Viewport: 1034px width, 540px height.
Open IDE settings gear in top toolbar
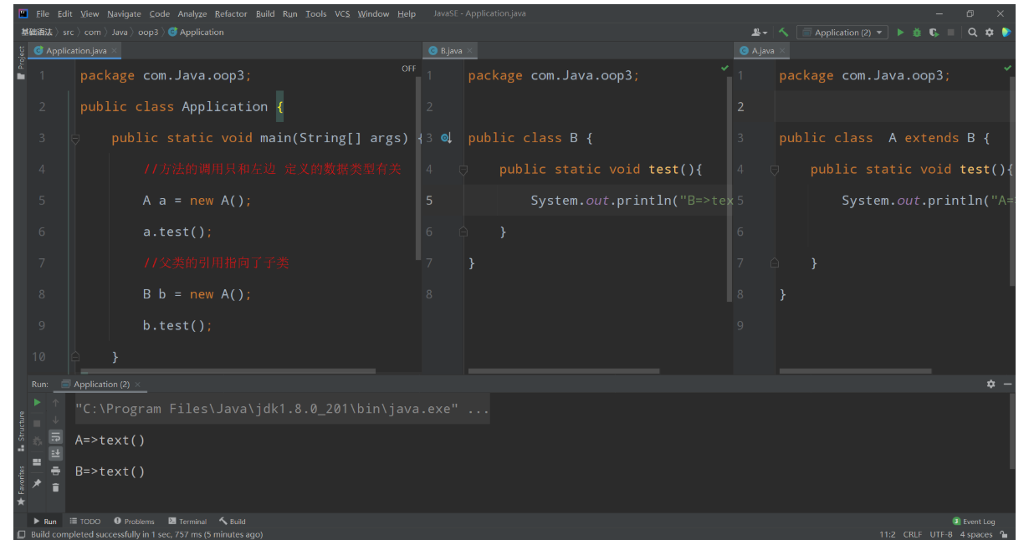(989, 33)
